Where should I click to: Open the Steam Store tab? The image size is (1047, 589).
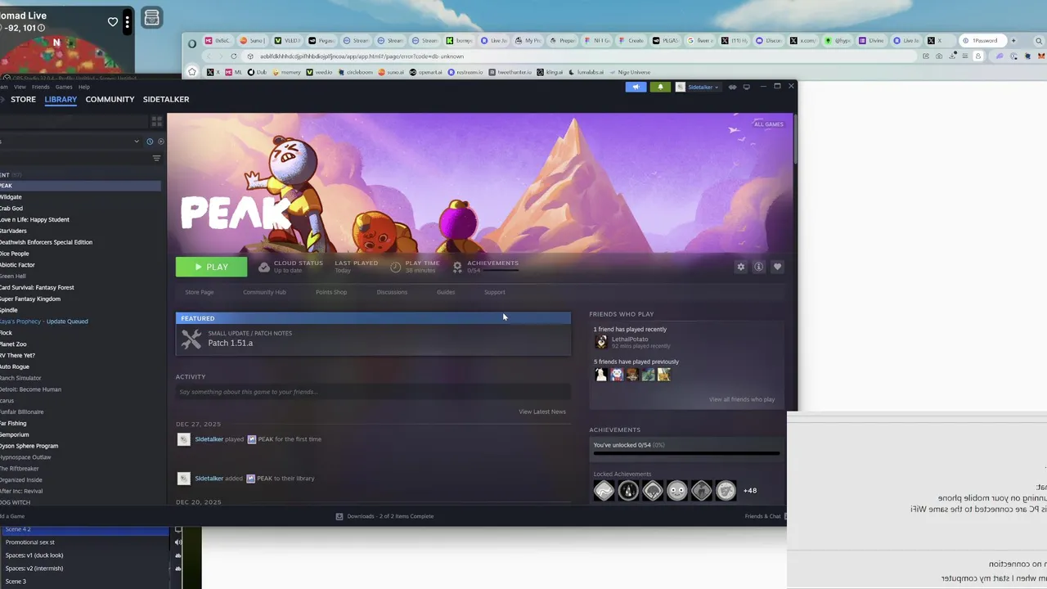[x=23, y=99]
